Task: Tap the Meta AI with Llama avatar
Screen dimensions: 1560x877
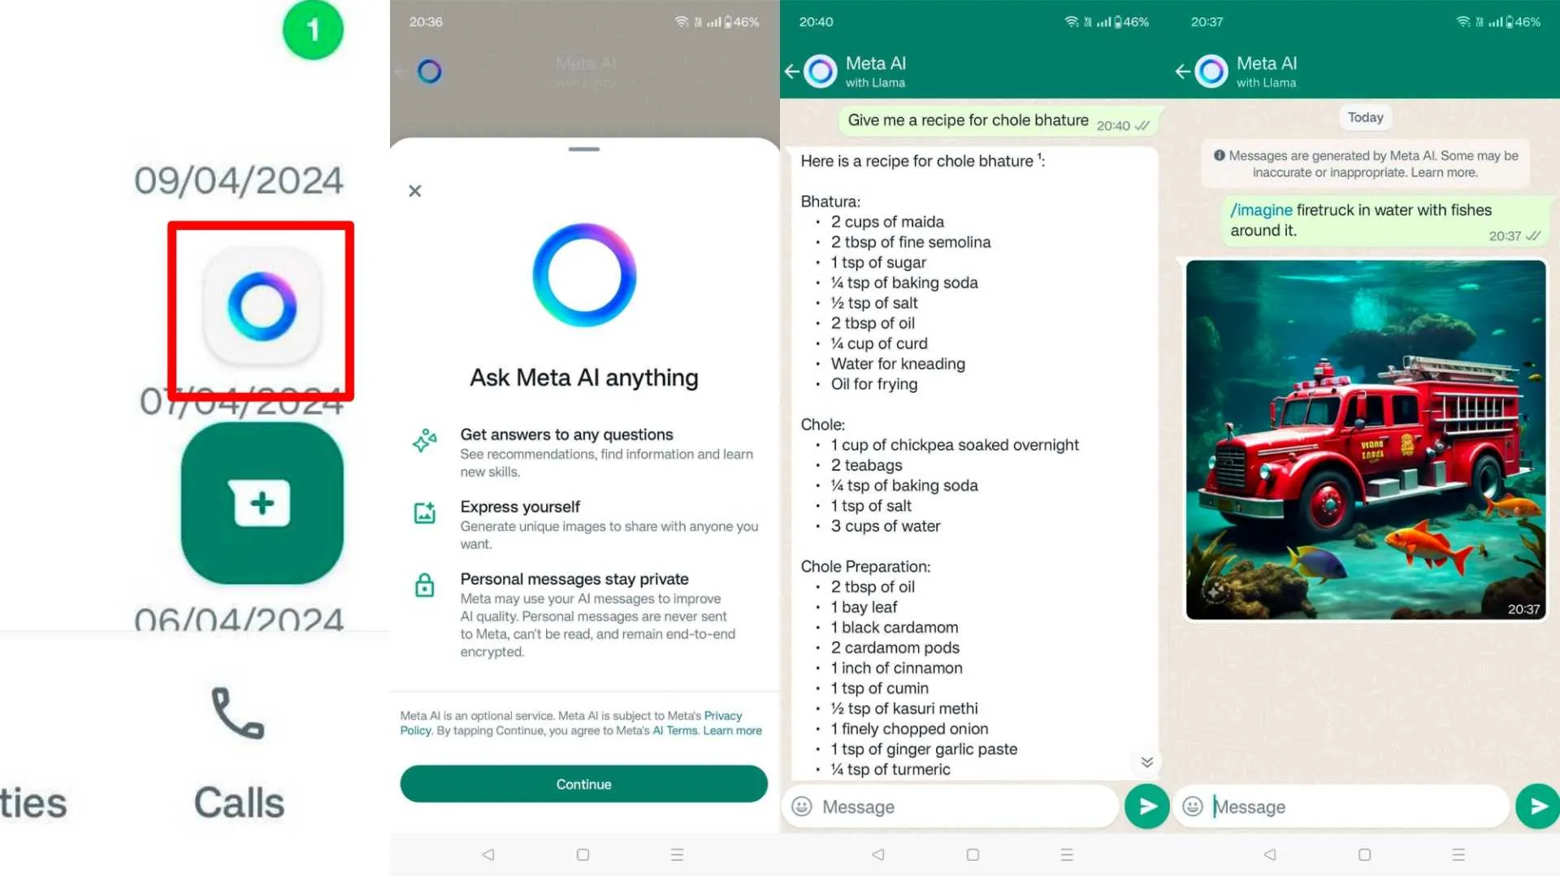Action: 821,70
